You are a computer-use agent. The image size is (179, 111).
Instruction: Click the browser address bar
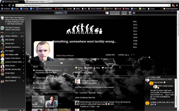click(x=93, y=5)
